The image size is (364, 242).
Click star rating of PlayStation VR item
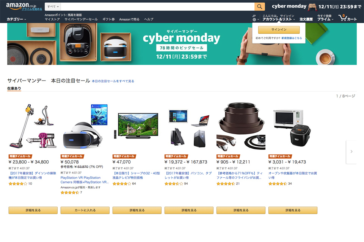70,192
